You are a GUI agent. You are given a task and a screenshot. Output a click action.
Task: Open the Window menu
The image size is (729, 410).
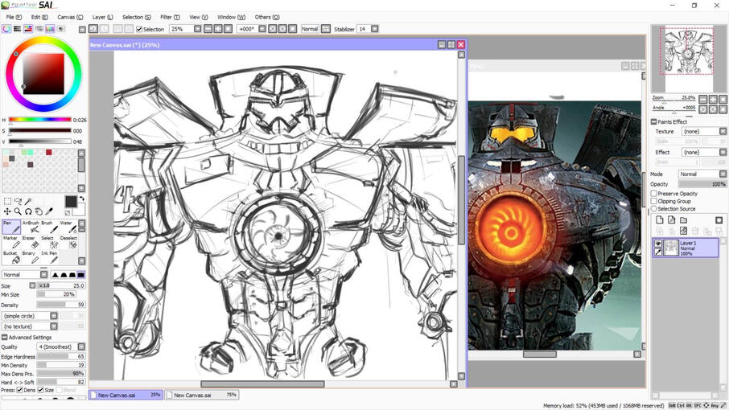click(231, 17)
